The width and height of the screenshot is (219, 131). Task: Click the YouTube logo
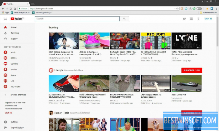click(x=16, y=19)
